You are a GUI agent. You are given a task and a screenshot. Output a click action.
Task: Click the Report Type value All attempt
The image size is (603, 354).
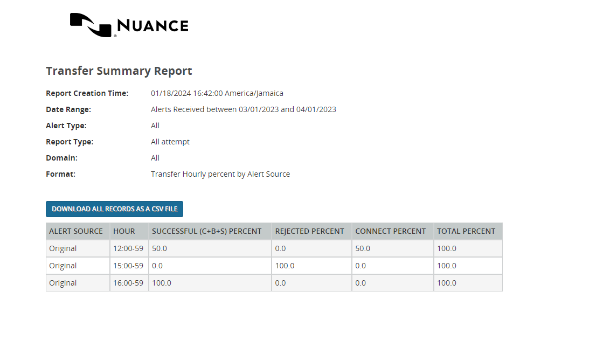click(x=170, y=141)
